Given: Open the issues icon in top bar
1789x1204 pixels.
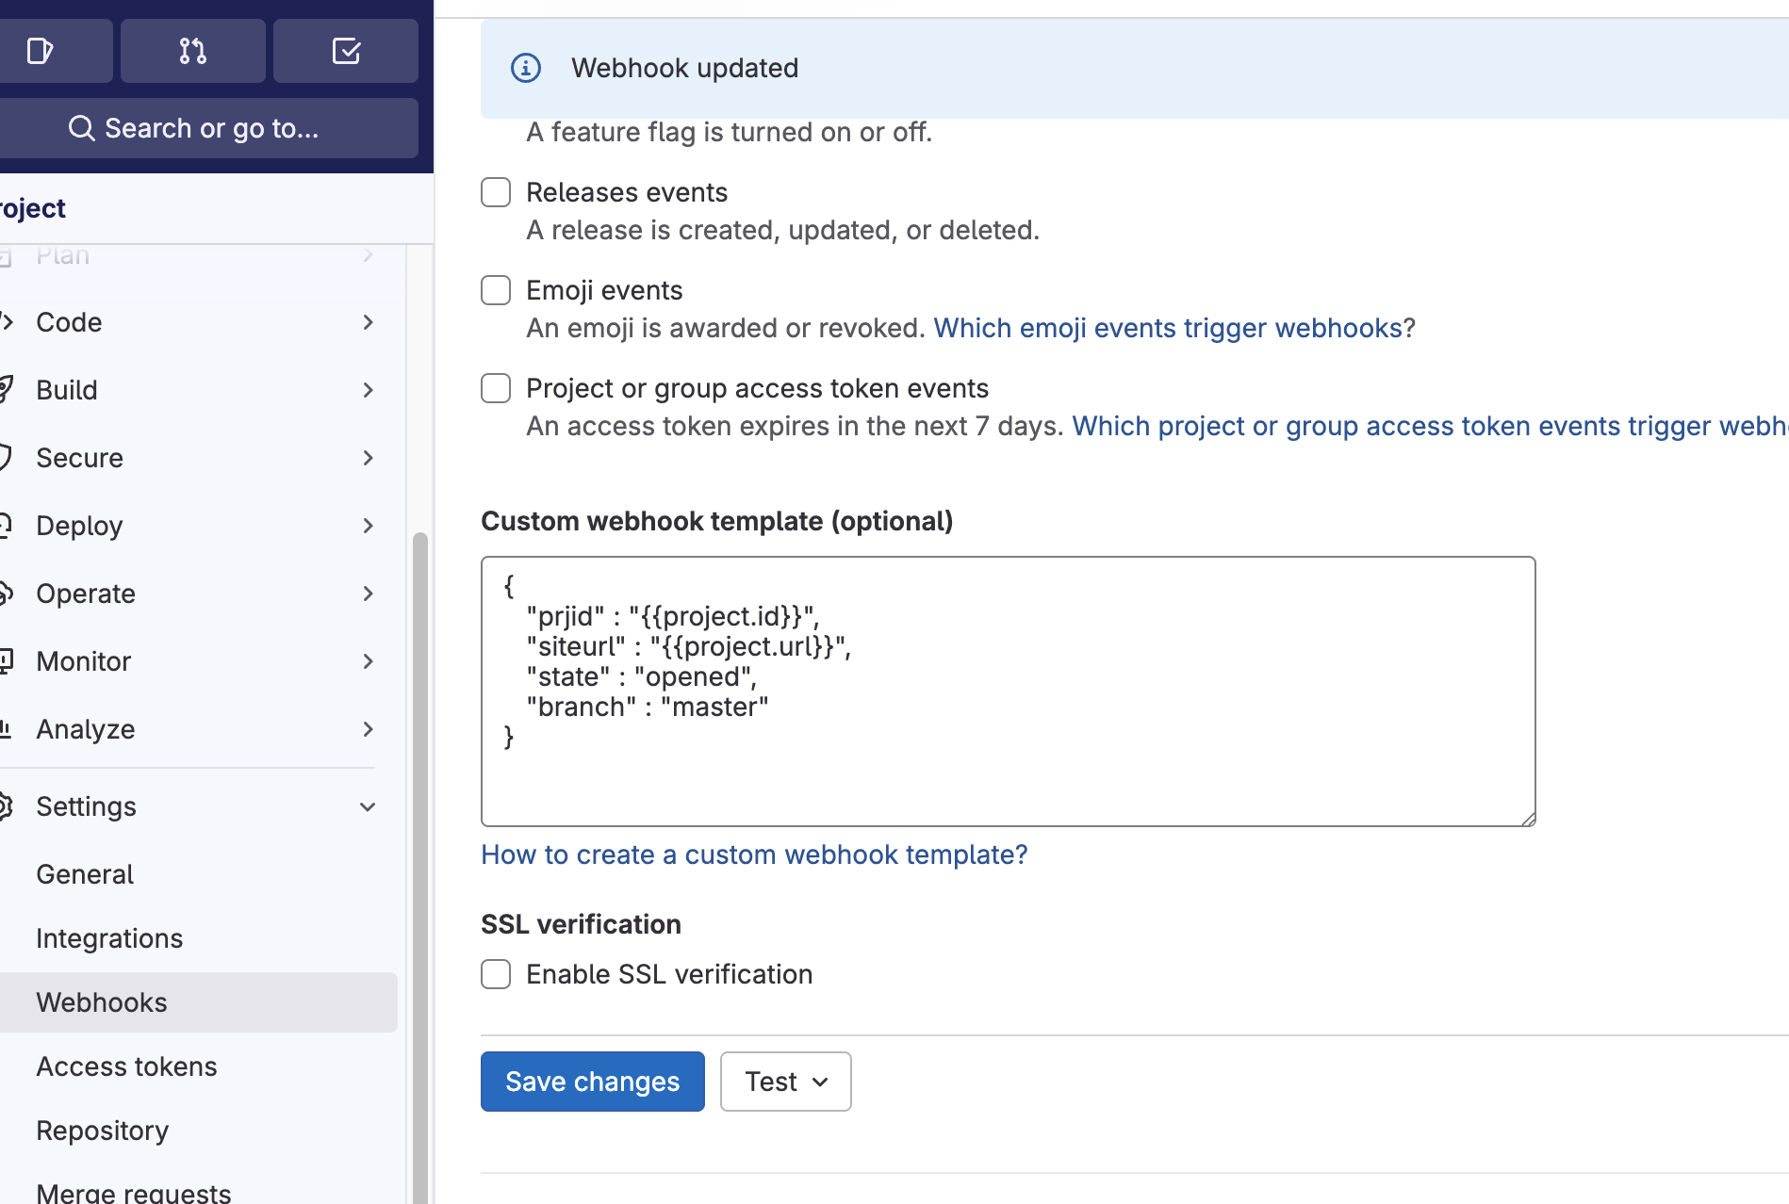Looking at the screenshot, I should point(40,51).
